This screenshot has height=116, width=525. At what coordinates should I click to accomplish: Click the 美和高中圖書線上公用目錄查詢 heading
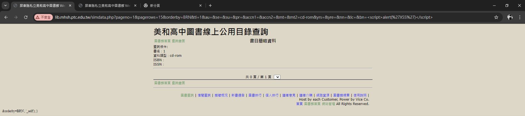[x=211, y=32]
